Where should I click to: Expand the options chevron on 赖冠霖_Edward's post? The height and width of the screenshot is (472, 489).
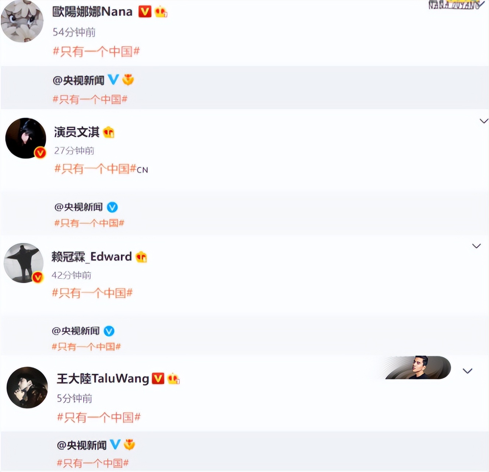coord(476,246)
